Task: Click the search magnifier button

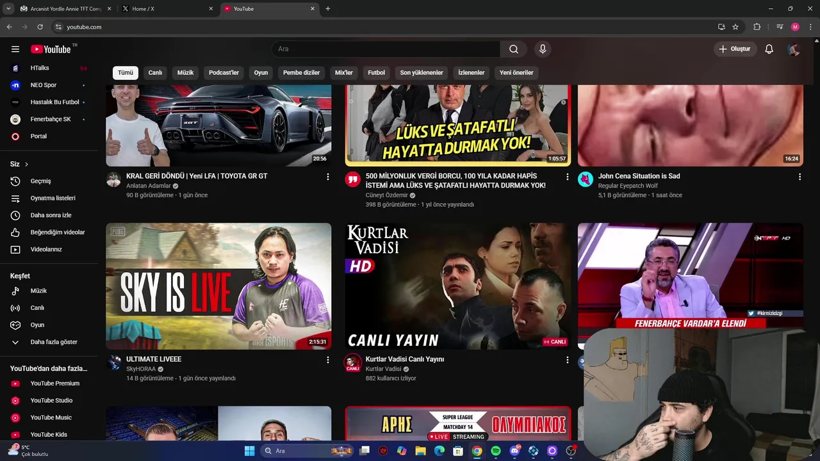Action: [x=514, y=49]
